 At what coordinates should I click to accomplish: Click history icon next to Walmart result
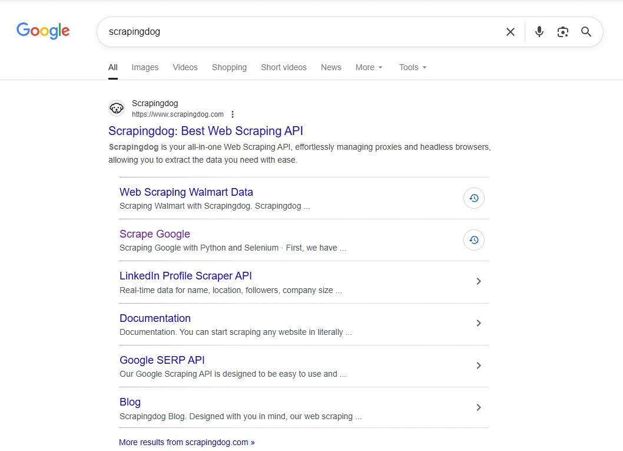474,198
